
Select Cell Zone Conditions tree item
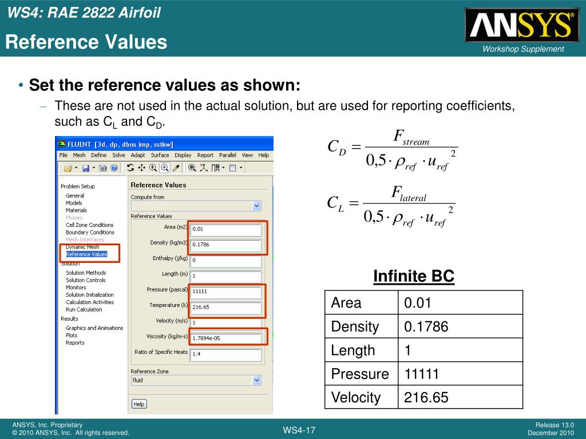[x=89, y=225]
